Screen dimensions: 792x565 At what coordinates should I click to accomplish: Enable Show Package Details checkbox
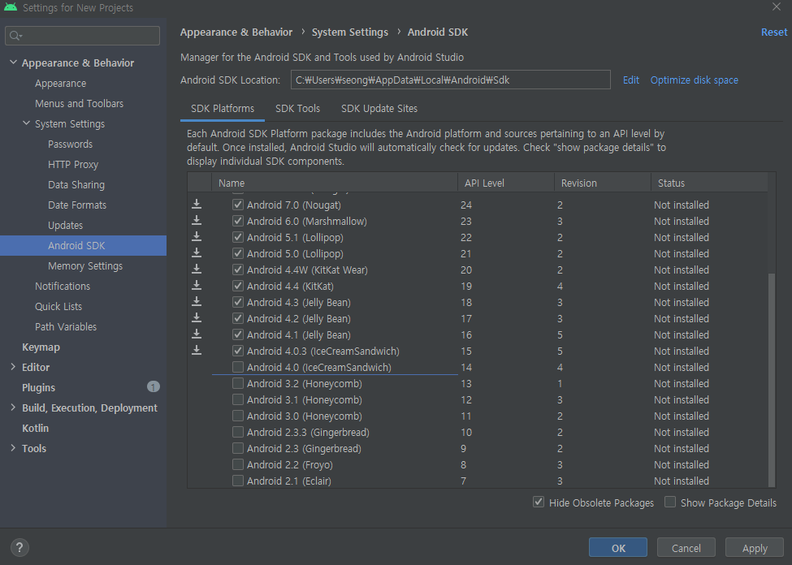click(x=670, y=502)
